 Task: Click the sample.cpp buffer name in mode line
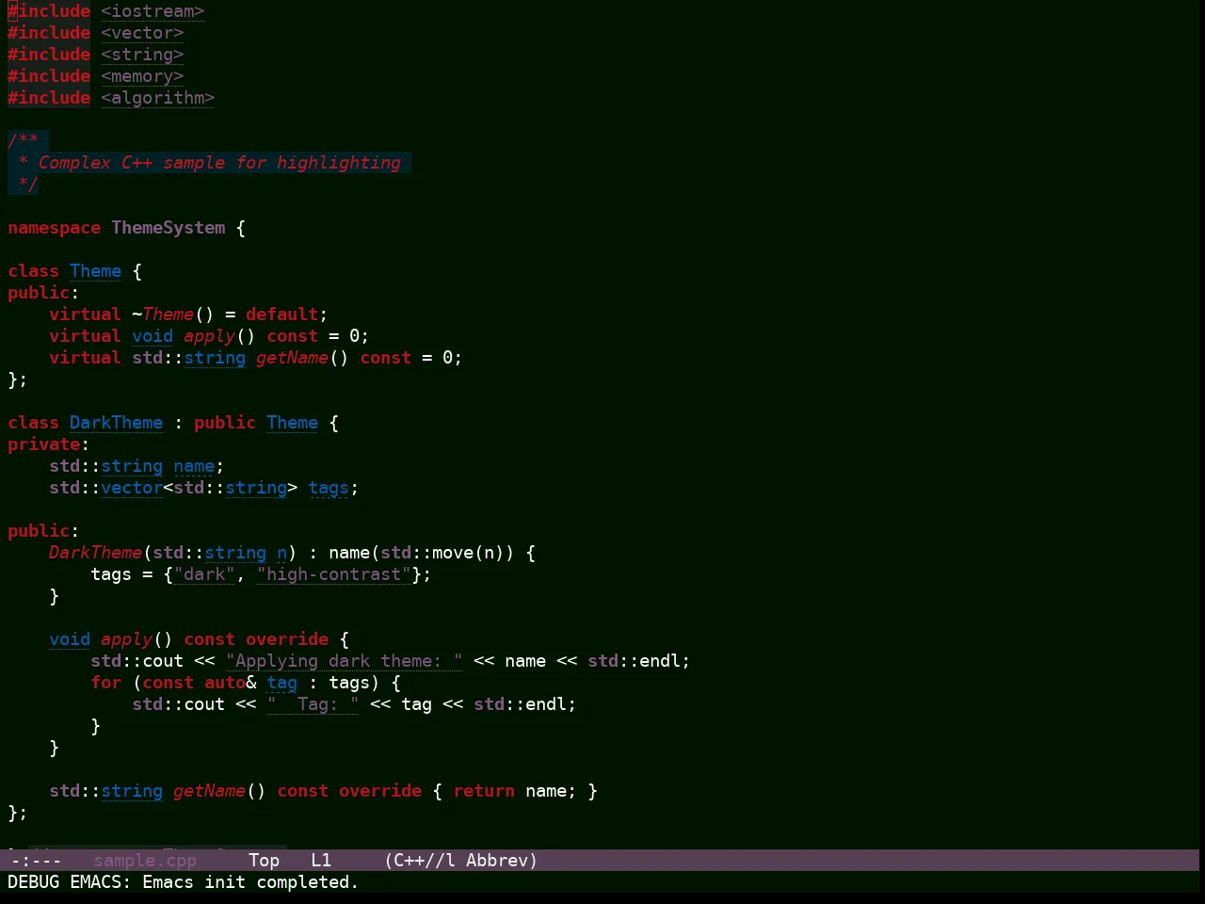click(145, 861)
